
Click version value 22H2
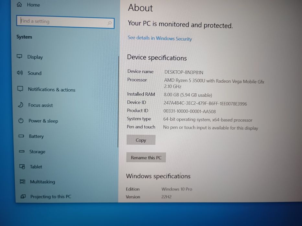pos(166,197)
